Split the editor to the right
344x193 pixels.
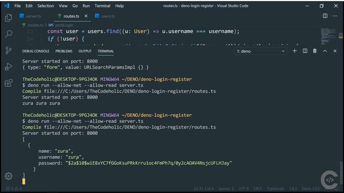[325, 16]
